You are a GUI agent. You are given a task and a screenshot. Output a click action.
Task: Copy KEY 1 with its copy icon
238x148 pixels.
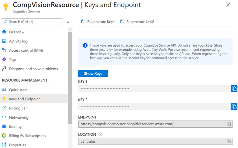pyautogui.click(x=234, y=89)
